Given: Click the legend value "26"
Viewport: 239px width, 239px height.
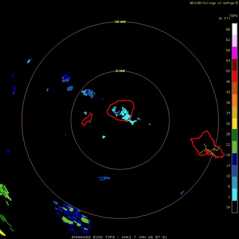Looking at the screenshot, I should coord(228,134).
